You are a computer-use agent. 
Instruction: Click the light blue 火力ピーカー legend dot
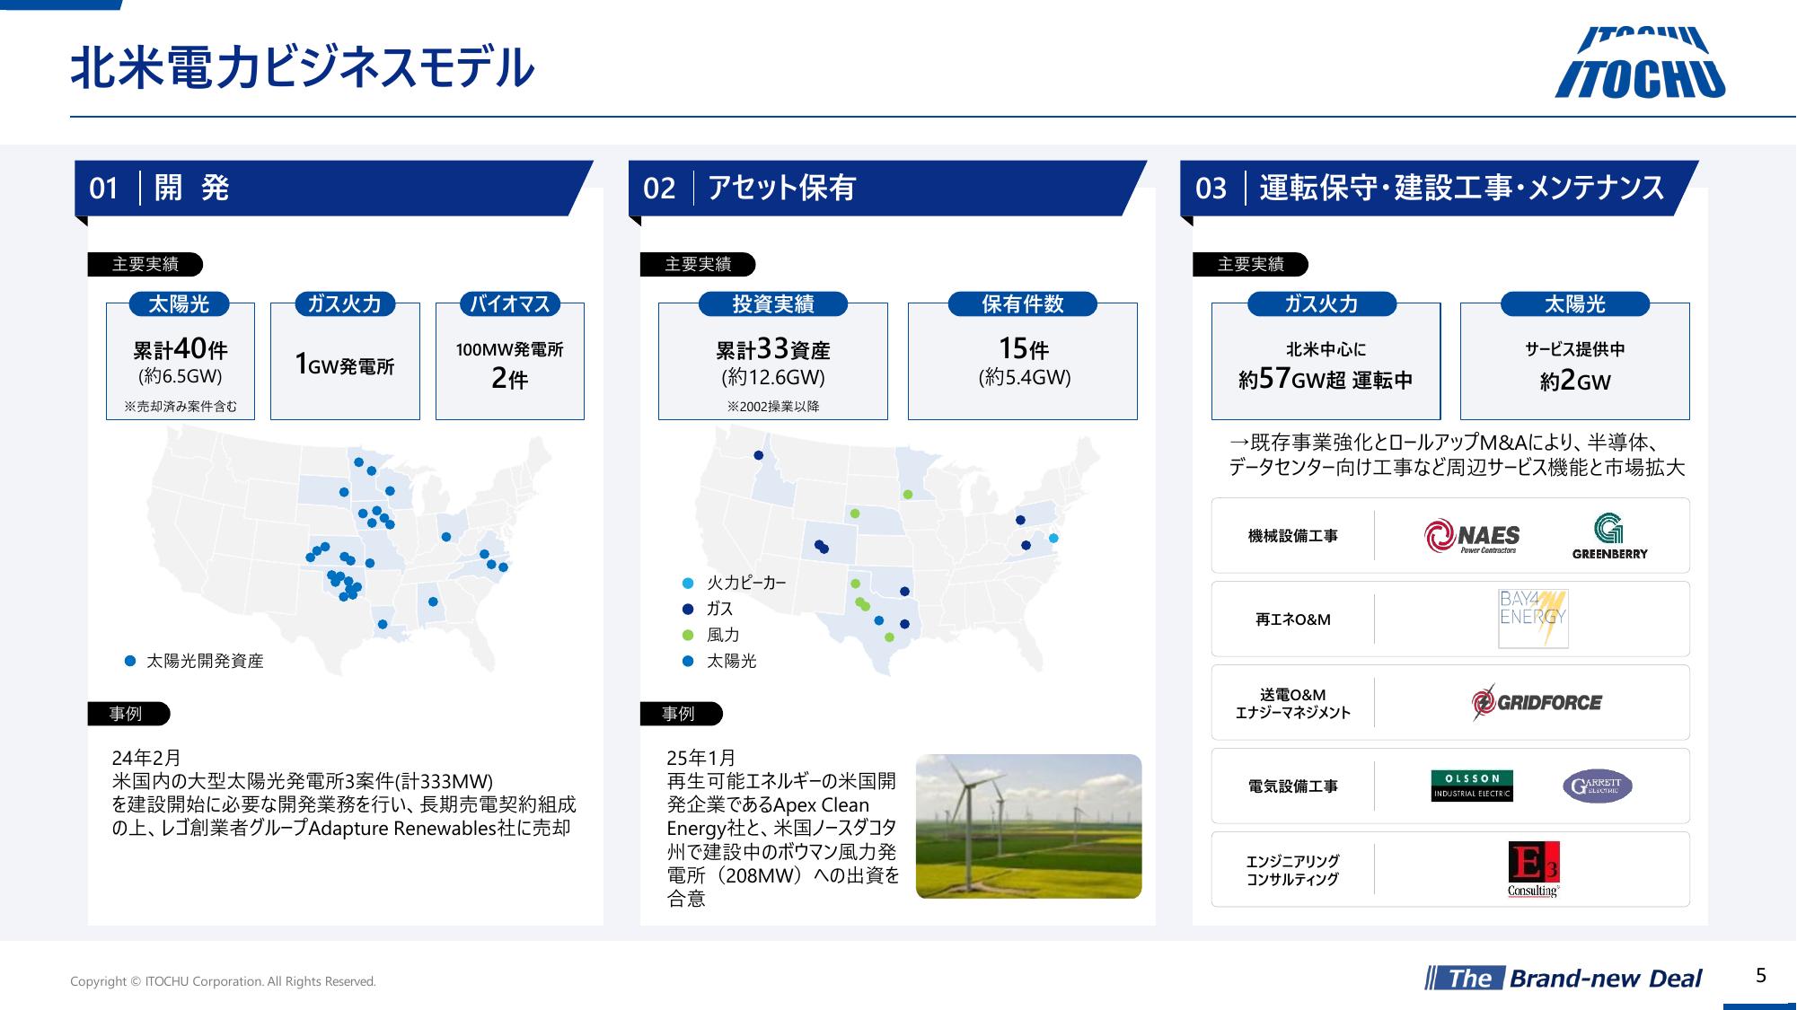(688, 584)
